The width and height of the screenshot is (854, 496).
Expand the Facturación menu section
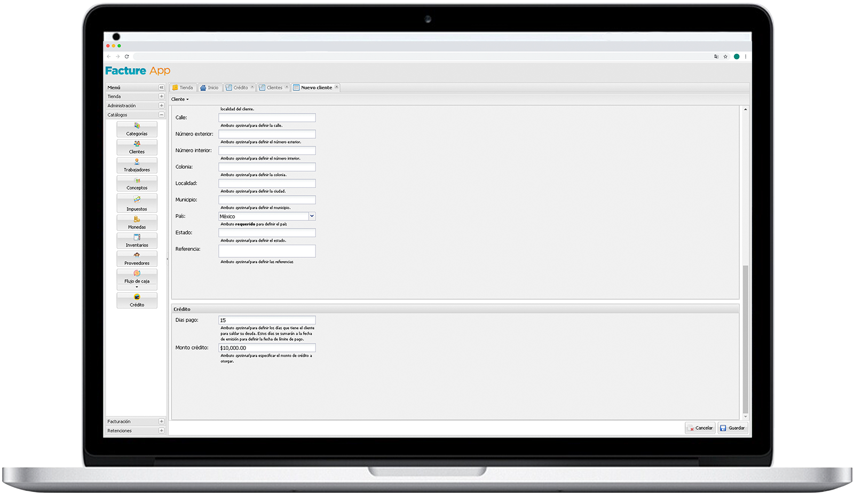pos(161,421)
